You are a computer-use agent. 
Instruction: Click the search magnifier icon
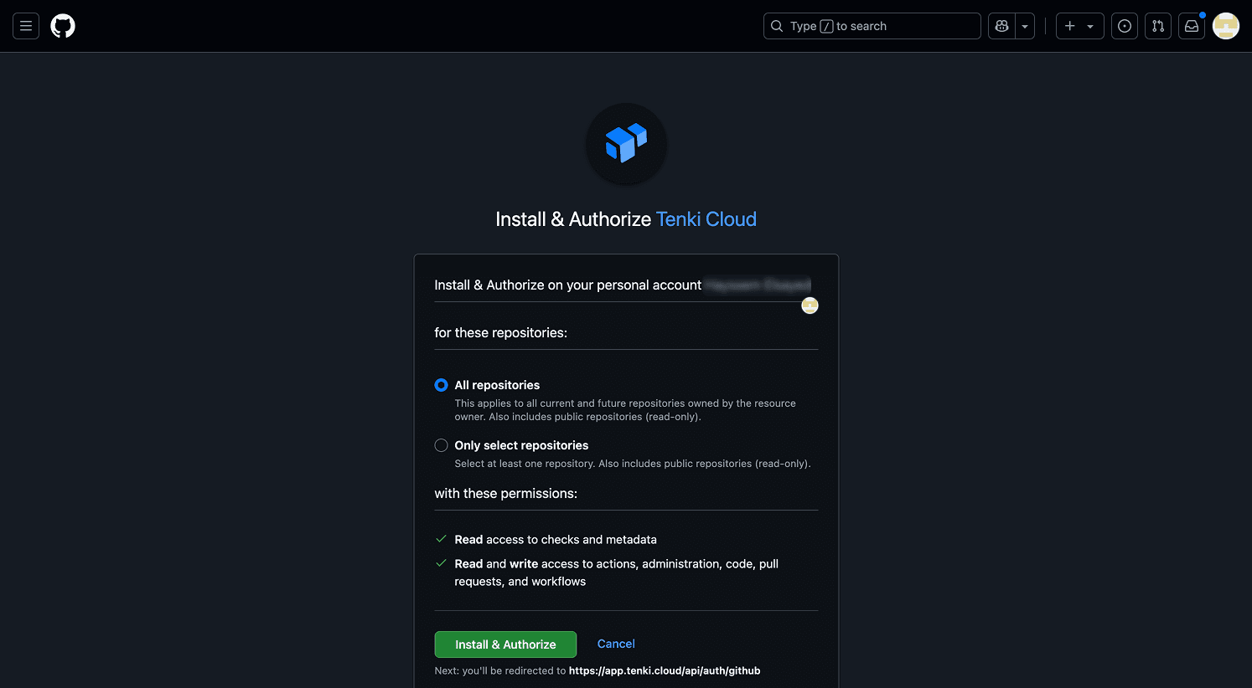(777, 26)
